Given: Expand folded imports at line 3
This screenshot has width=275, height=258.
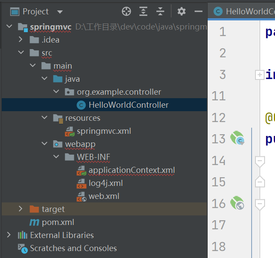Looking at the screenshot, I should pyautogui.click(x=260, y=75).
